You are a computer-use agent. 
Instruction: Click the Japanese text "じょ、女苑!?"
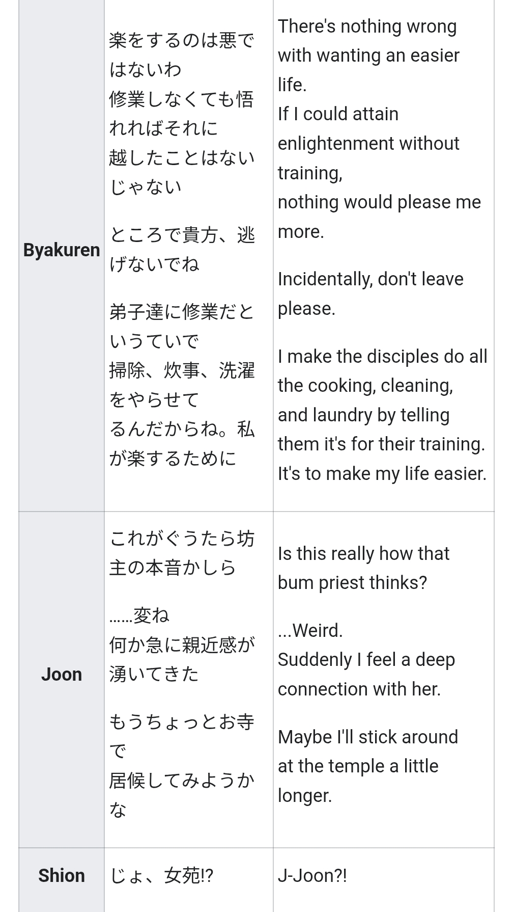161,876
